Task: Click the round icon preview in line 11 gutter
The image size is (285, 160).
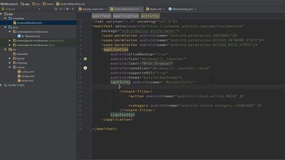Action: click(85, 68)
